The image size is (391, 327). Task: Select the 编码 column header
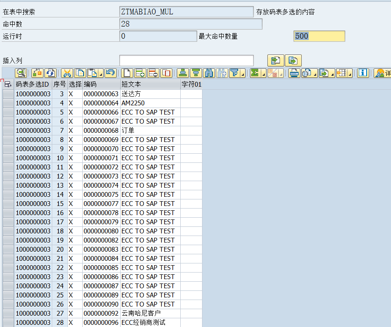(x=101, y=84)
